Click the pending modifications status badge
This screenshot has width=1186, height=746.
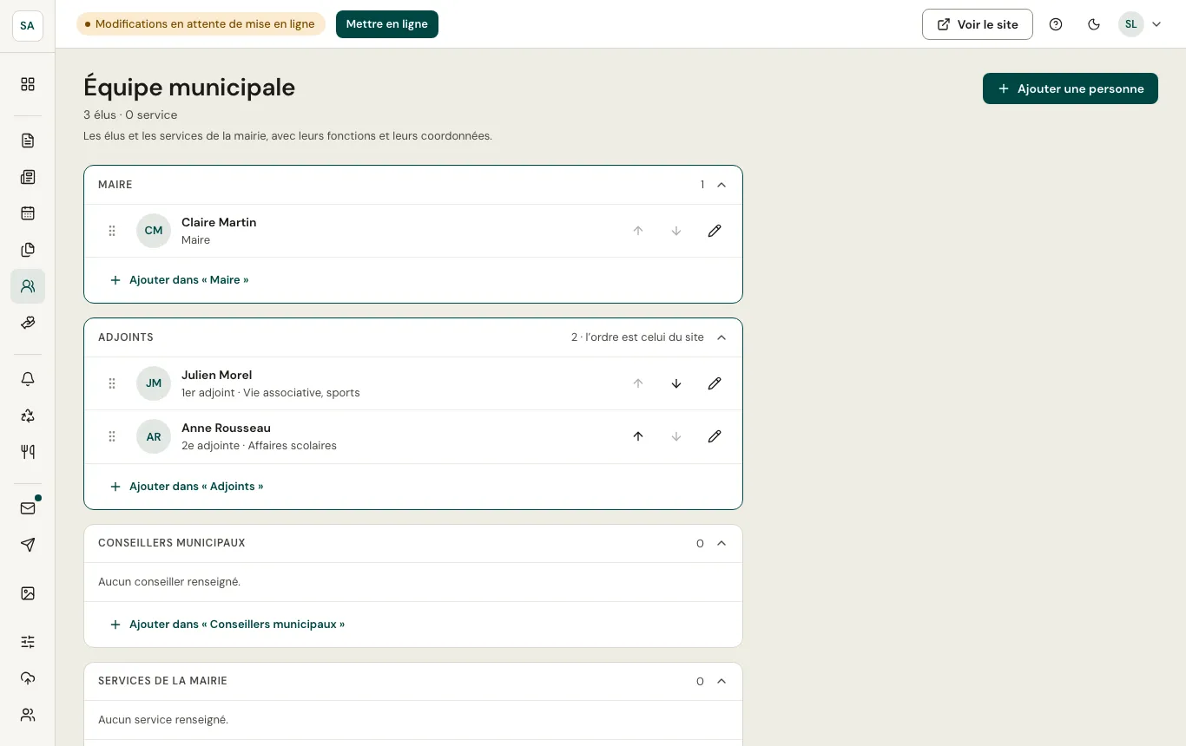[x=201, y=24]
